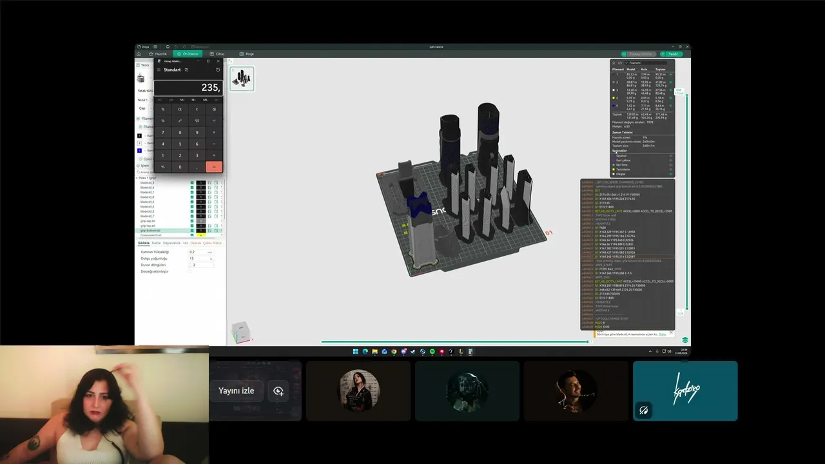Click calculator equals button
Viewport: 825px width, 464px height.
214,167
